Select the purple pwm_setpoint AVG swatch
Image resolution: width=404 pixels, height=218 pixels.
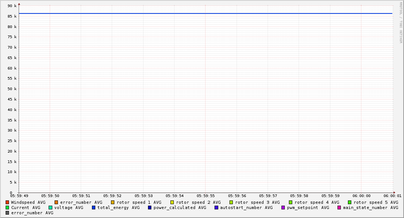pyautogui.click(x=283, y=208)
